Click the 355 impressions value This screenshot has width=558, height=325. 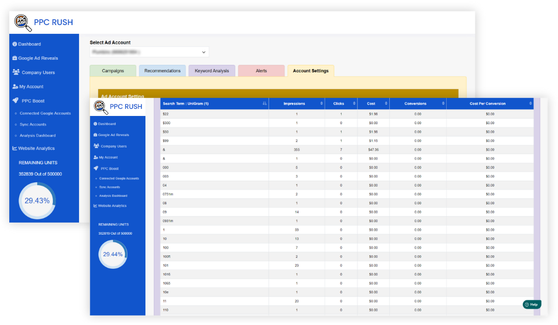(296, 150)
